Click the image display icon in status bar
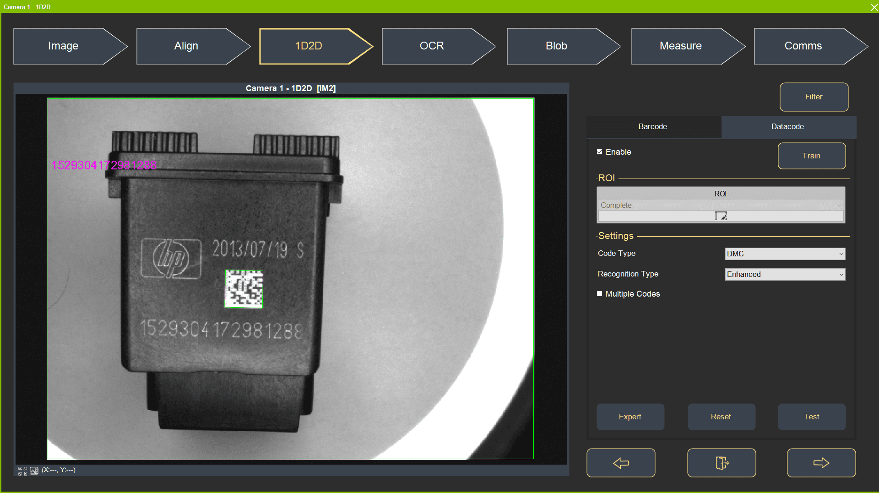Image resolution: width=879 pixels, height=493 pixels. [x=34, y=471]
